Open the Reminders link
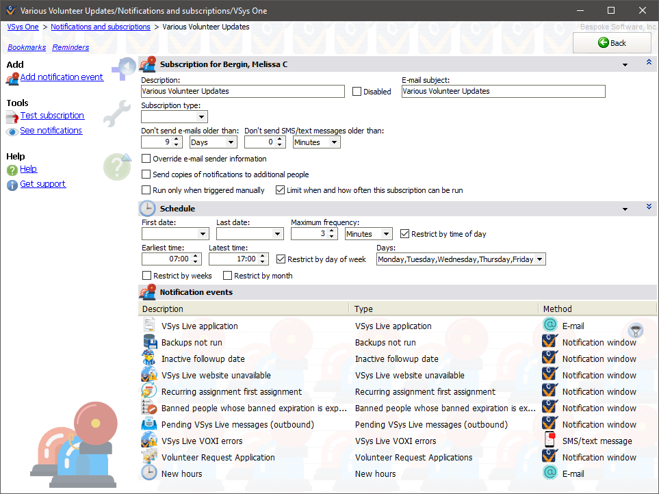This screenshot has height=494, width=659. coord(70,47)
